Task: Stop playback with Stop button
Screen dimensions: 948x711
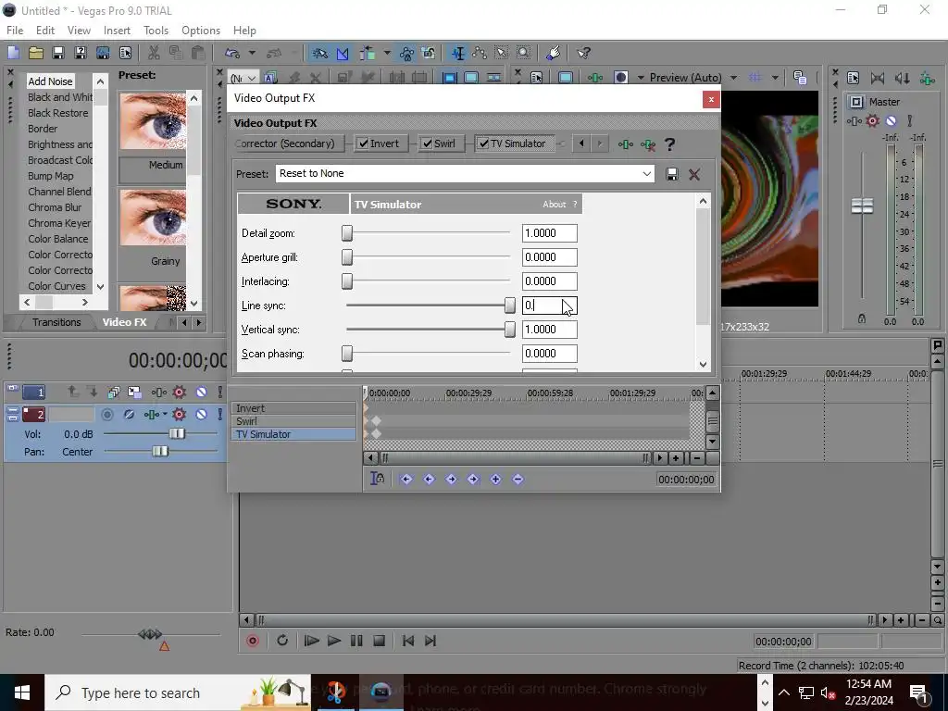Action: pos(379,641)
